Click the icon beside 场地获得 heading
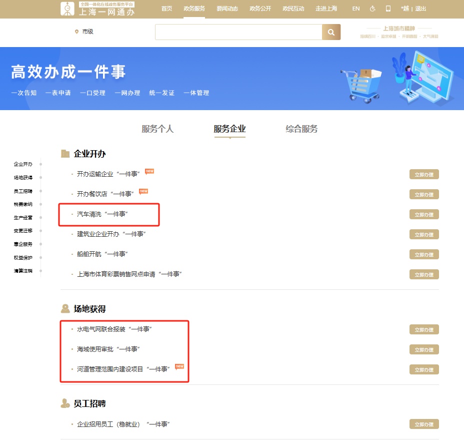 pyautogui.click(x=65, y=309)
